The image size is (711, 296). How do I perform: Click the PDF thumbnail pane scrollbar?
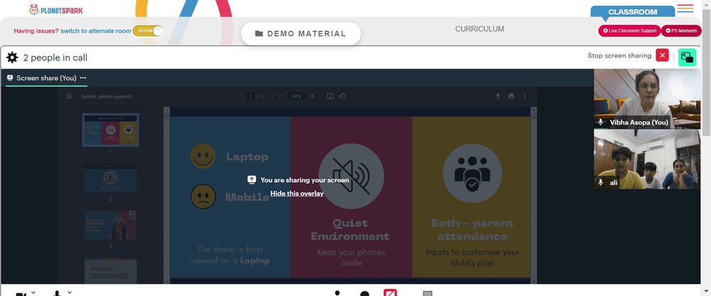[x=166, y=194]
